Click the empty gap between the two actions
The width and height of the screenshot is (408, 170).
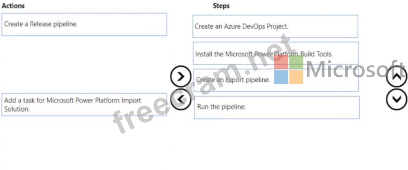(x=84, y=65)
